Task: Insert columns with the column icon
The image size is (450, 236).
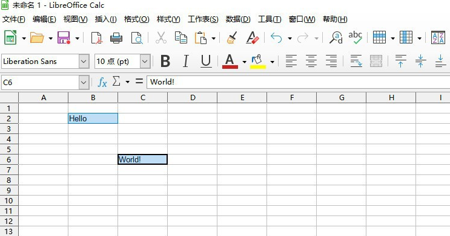Action: point(406,37)
